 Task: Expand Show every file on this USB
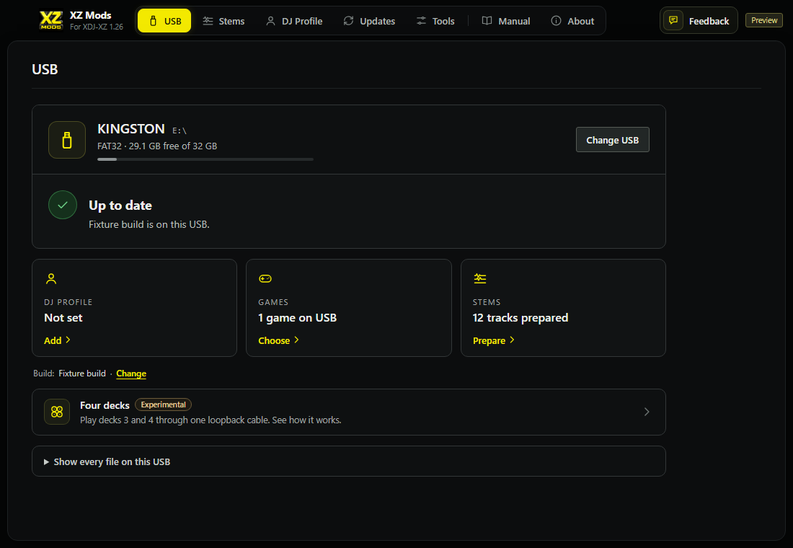348,461
